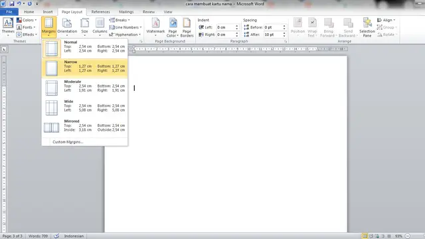The width and height of the screenshot is (425, 239).
Task: Click the 93% zoom level
Action: pos(398,236)
